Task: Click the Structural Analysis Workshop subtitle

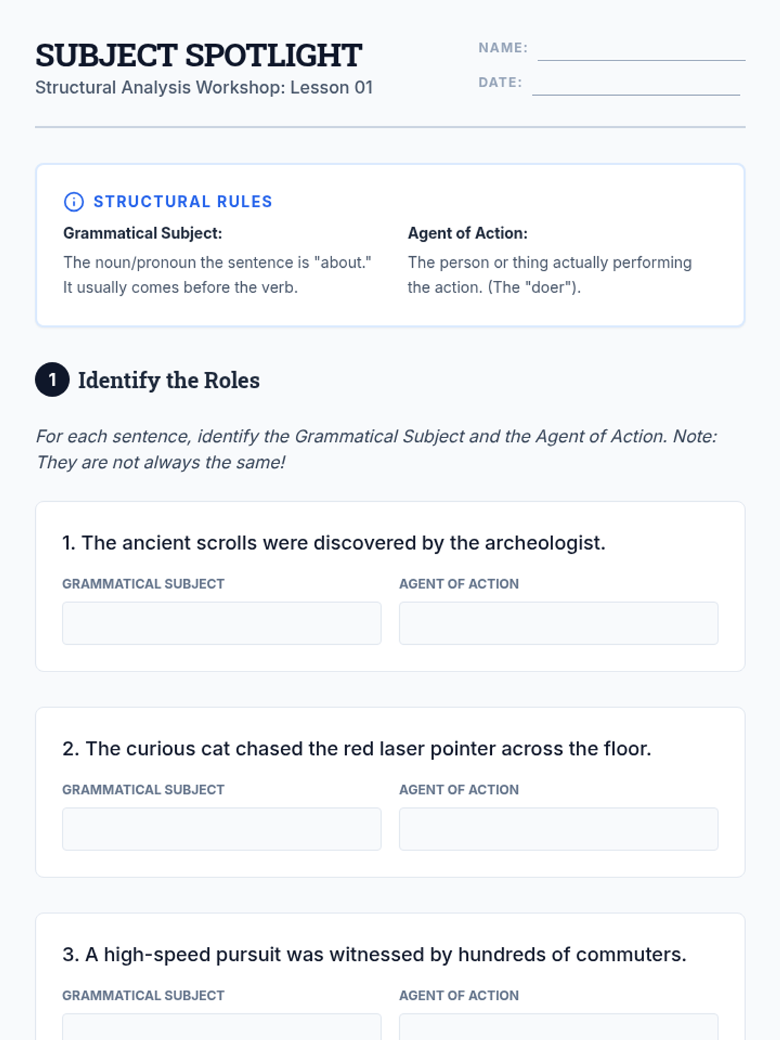Action: click(x=203, y=88)
